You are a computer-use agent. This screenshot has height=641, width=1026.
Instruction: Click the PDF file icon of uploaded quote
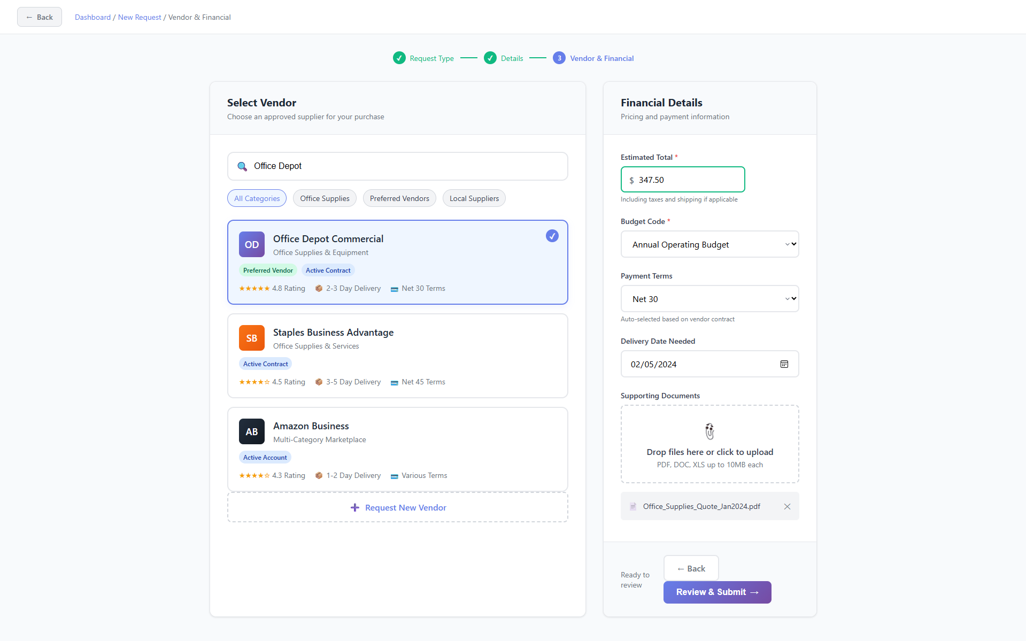633,506
